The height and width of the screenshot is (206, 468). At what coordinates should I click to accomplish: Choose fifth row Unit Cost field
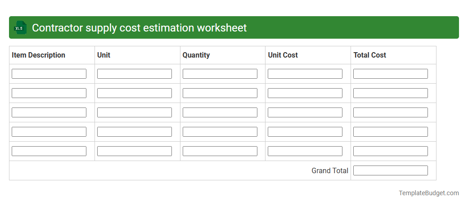[305, 151]
